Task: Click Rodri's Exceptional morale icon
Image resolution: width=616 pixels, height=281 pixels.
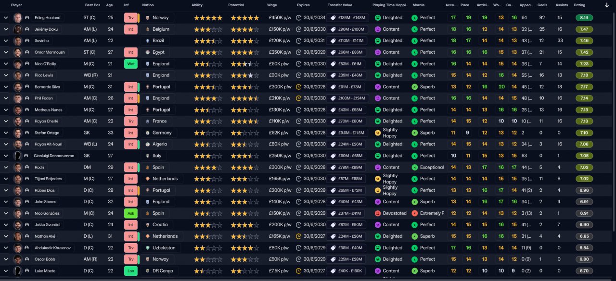Action: [415, 167]
